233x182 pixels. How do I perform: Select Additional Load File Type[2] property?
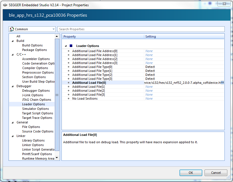click(92, 75)
